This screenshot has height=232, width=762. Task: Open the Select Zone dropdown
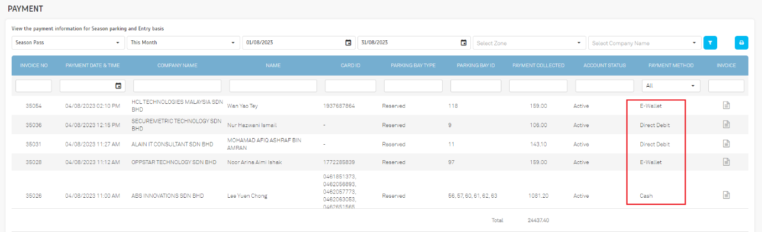[530, 43]
